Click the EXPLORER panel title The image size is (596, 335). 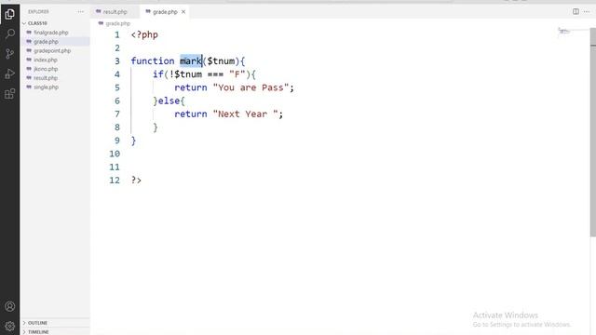pyautogui.click(x=38, y=12)
